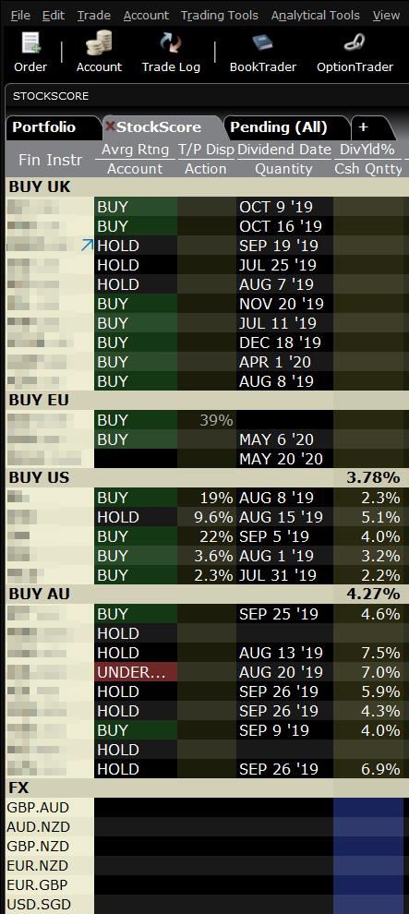Launch the BookTrader tool
The width and height of the screenshot is (409, 914).
point(263,44)
